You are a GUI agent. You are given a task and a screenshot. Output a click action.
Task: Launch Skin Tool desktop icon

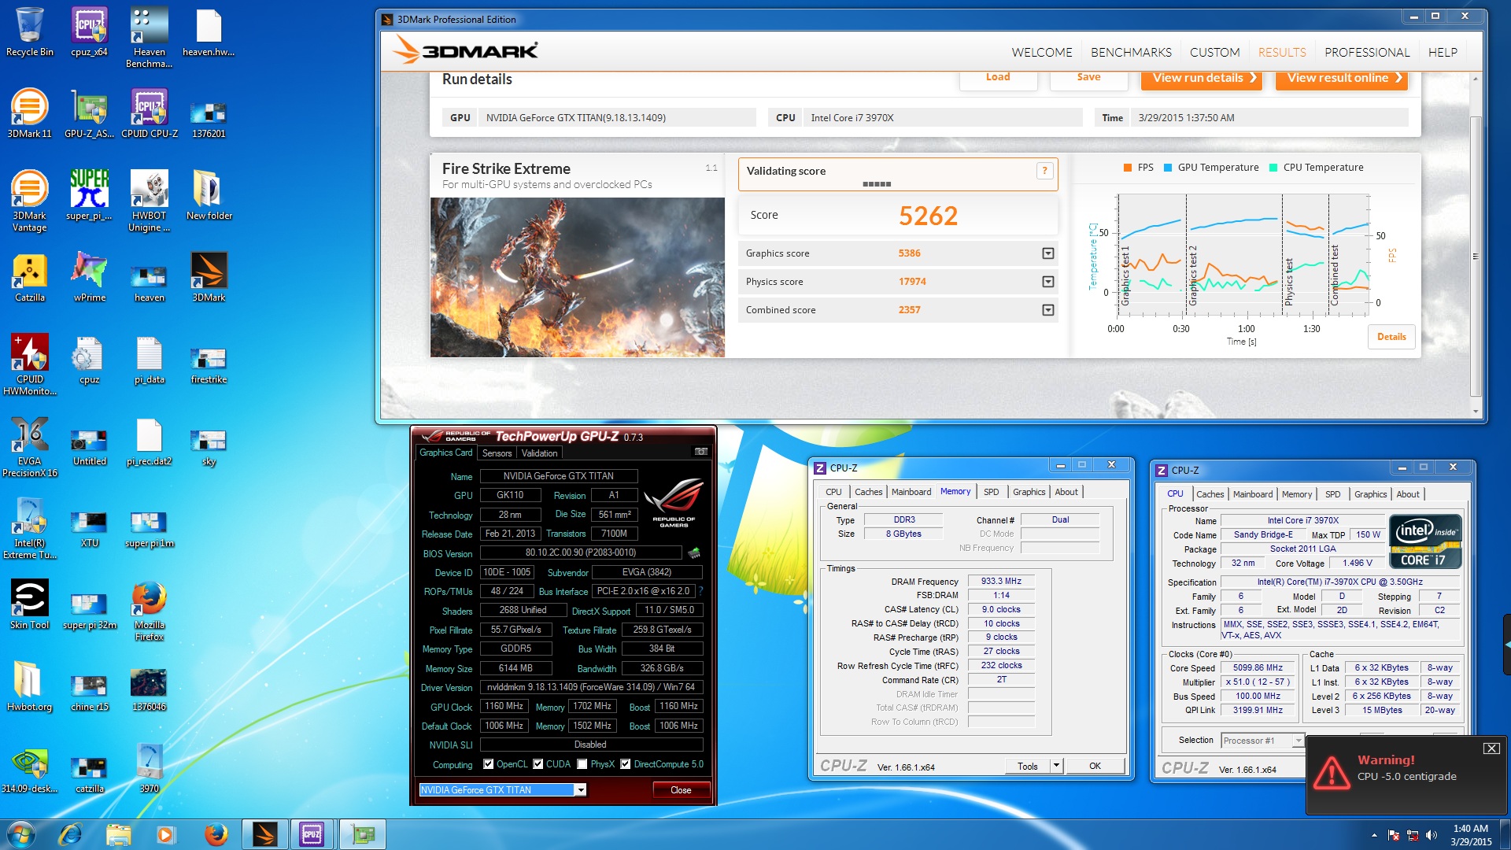(30, 604)
